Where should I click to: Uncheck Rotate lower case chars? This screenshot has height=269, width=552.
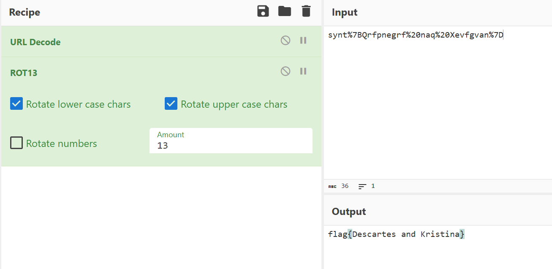pyautogui.click(x=16, y=104)
